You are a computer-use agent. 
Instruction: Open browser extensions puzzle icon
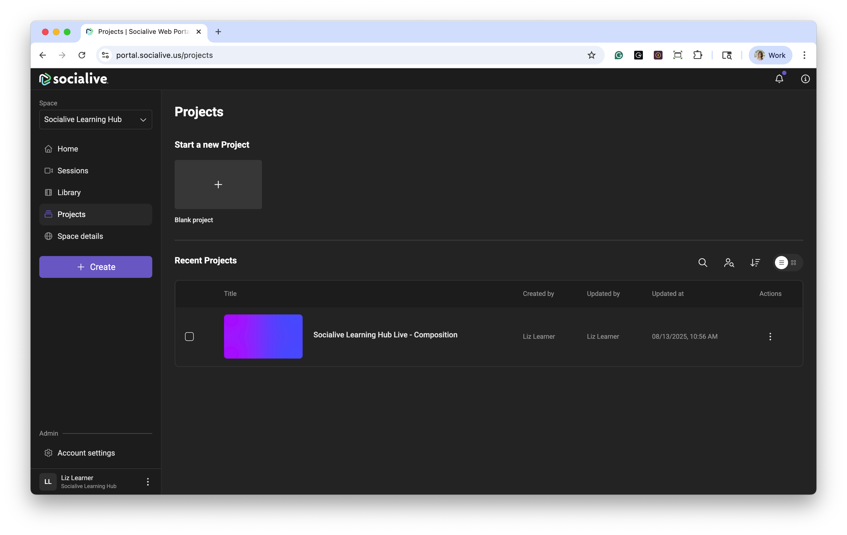tap(697, 55)
